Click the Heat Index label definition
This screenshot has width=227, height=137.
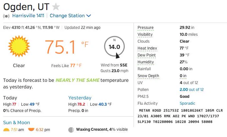(x=147, y=48)
